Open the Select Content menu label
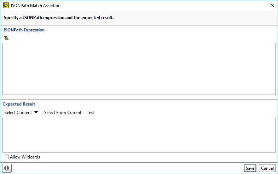Screen dimensions: 278x174 pos(18,113)
